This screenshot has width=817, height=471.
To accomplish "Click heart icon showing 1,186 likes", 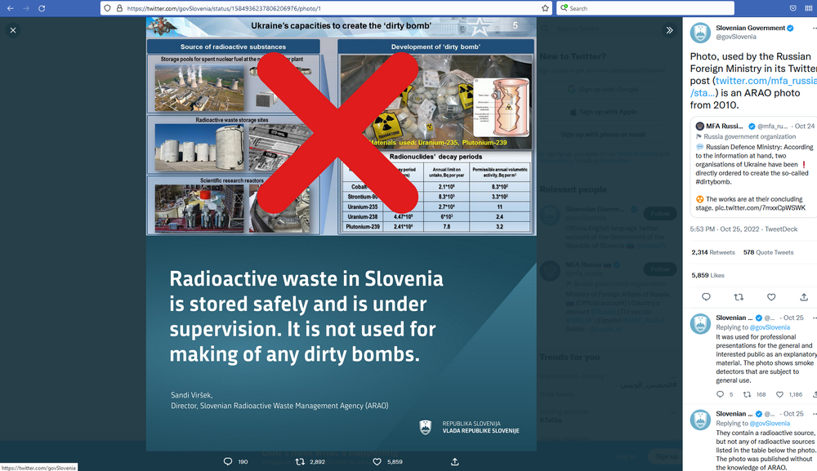I will [x=779, y=394].
